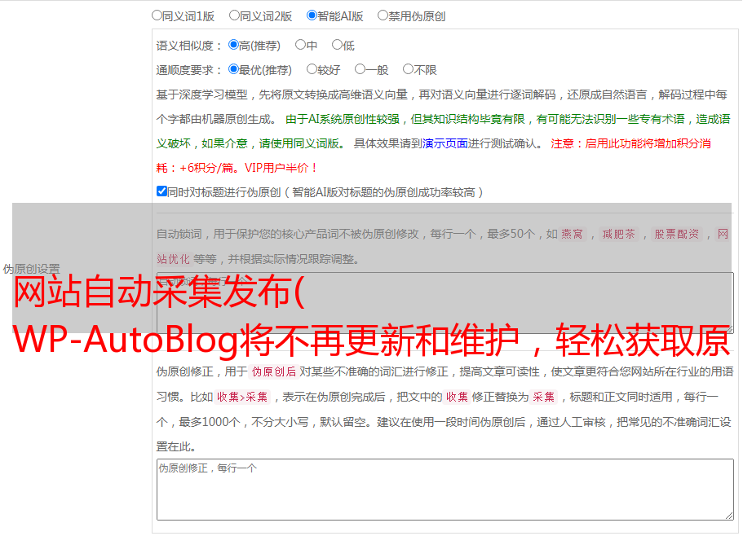Set 通顺度要求 to 一般
Image resolution: width=743 pixels, height=536 pixels.
[x=360, y=69]
